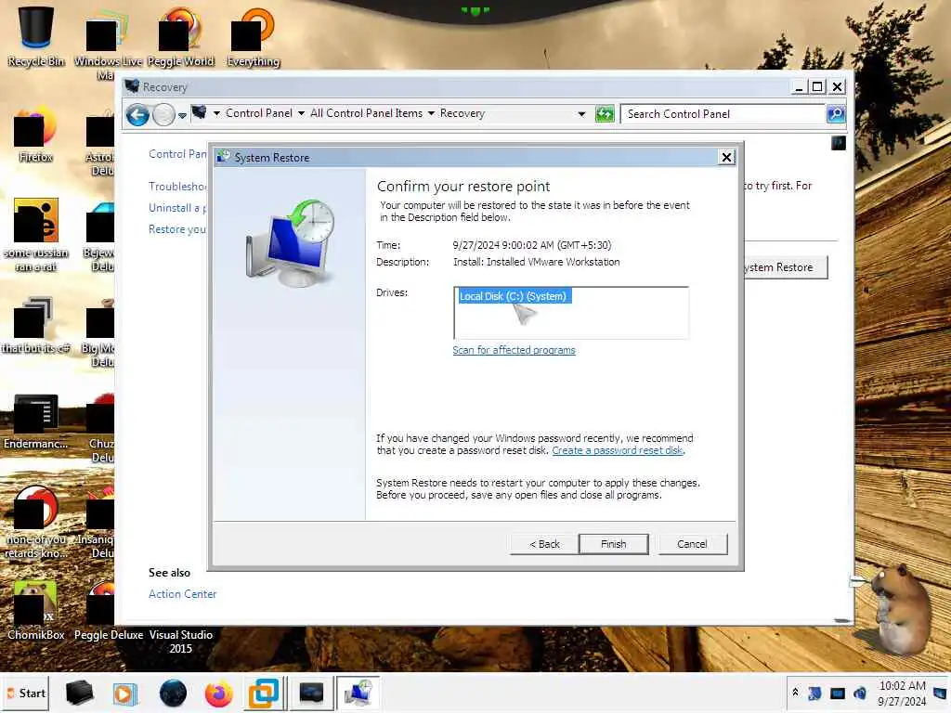Image resolution: width=951 pixels, height=713 pixels.
Task: Open Troubleshooting link in Recovery sidebar
Action: 177,186
